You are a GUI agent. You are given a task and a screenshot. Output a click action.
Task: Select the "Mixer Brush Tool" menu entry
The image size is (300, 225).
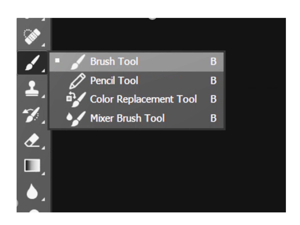(127, 118)
